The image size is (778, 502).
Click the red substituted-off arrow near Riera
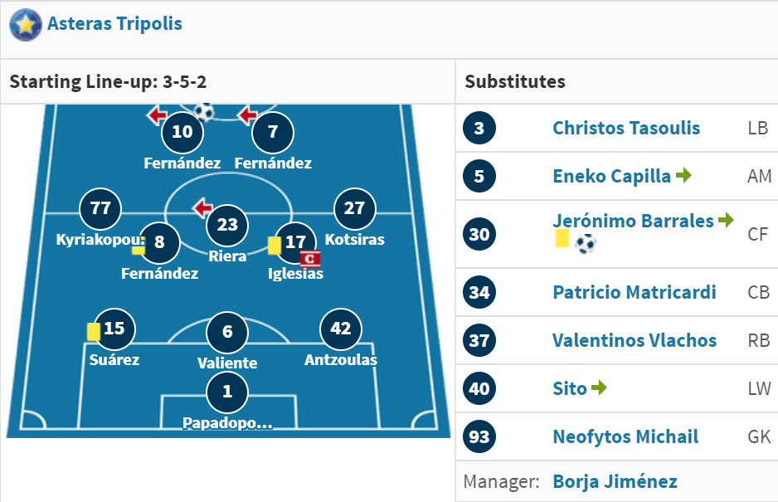pos(202,208)
